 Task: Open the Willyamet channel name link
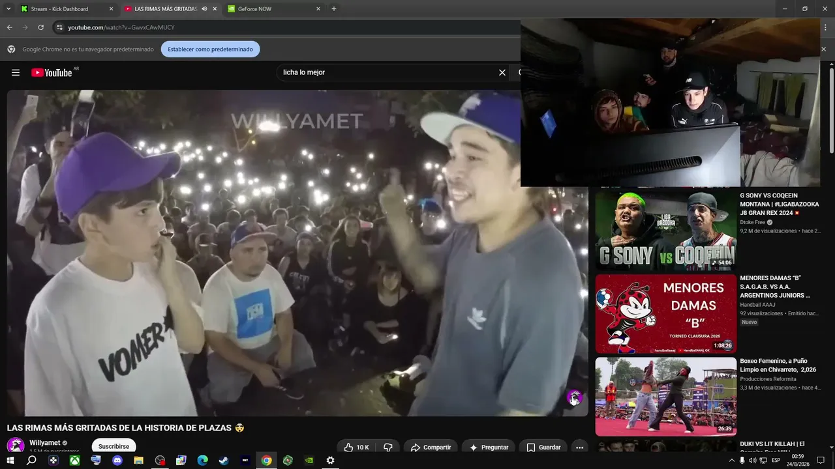coord(45,443)
